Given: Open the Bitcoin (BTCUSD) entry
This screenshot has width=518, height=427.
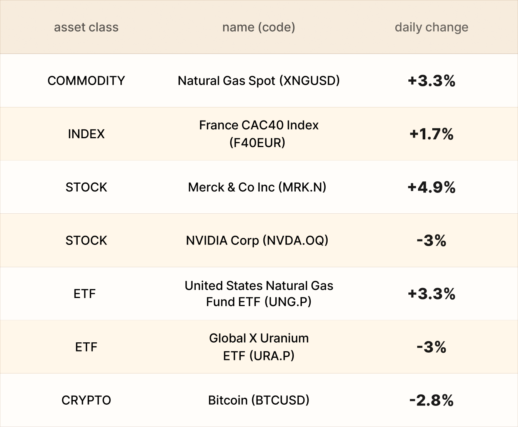Looking at the screenshot, I should pyautogui.click(x=258, y=400).
